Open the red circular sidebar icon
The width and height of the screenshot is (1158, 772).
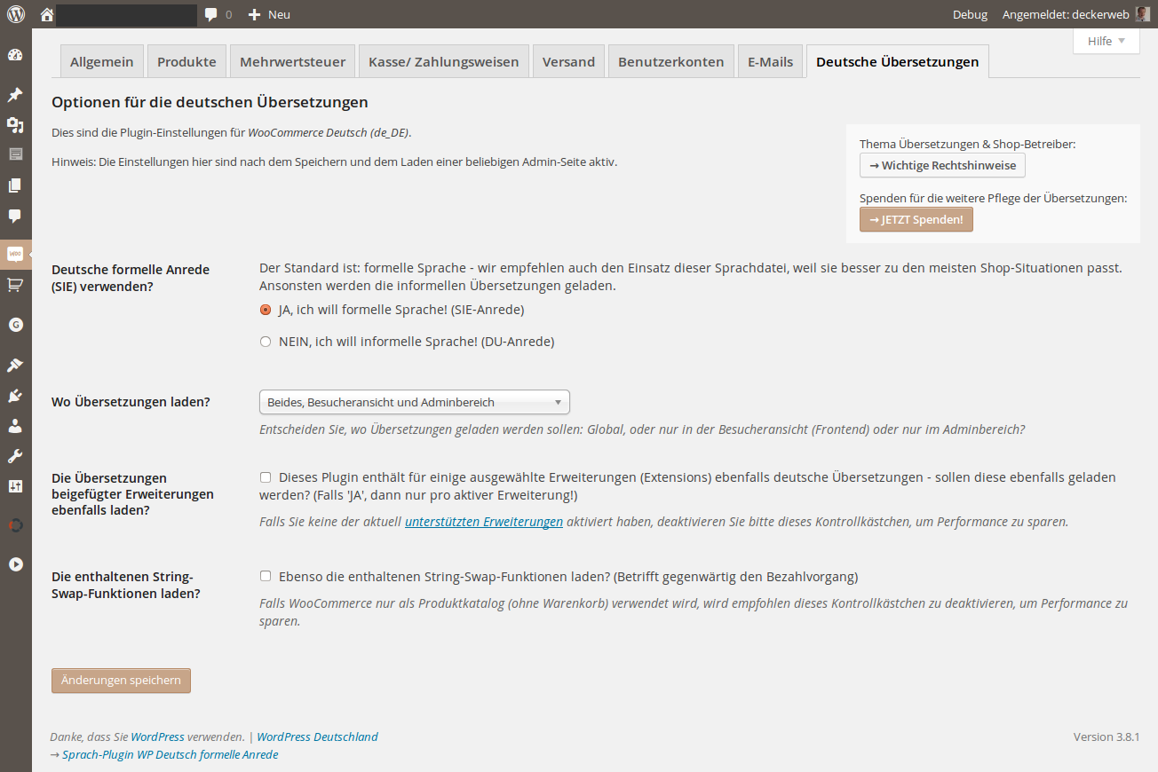(15, 525)
